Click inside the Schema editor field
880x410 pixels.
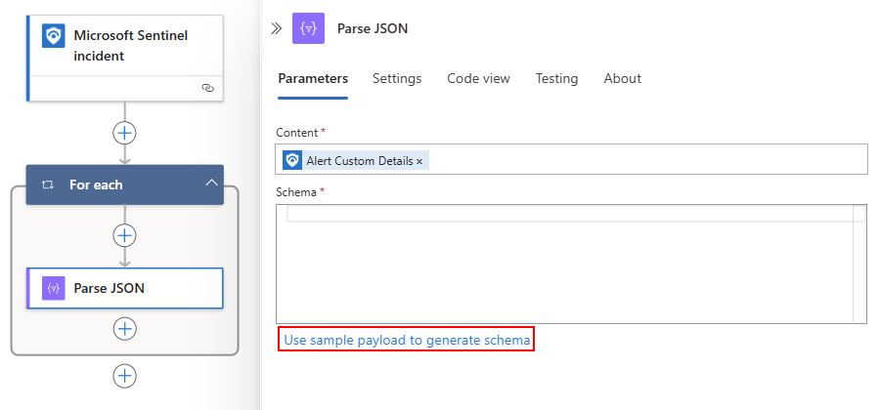pos(567,268)
